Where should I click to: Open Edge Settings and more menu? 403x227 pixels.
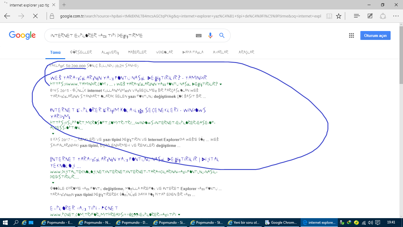tap(396, 16)
